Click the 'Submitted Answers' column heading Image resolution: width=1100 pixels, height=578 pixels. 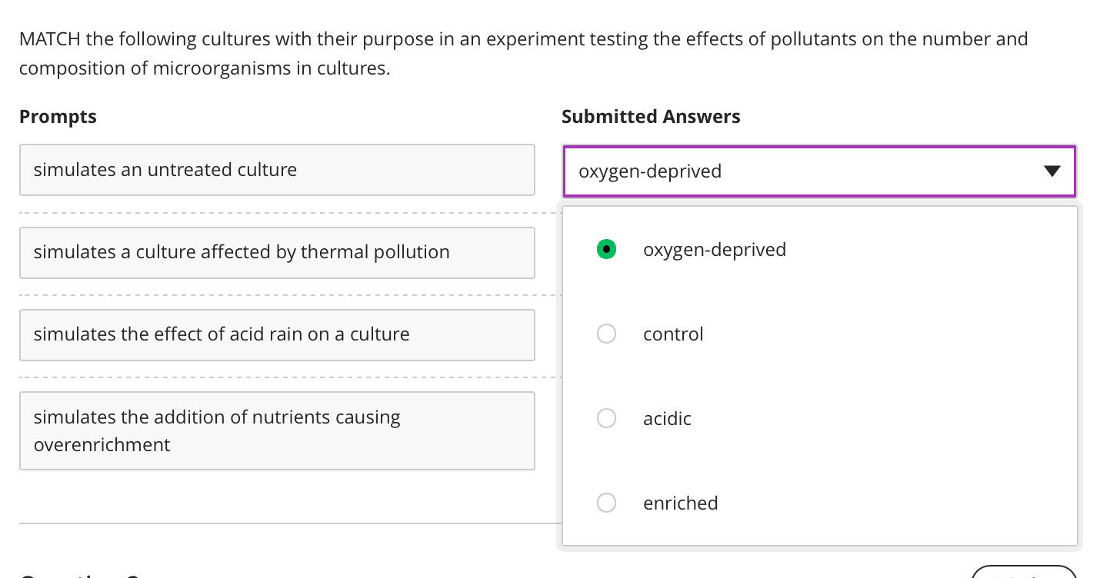[x=651, y=117]
